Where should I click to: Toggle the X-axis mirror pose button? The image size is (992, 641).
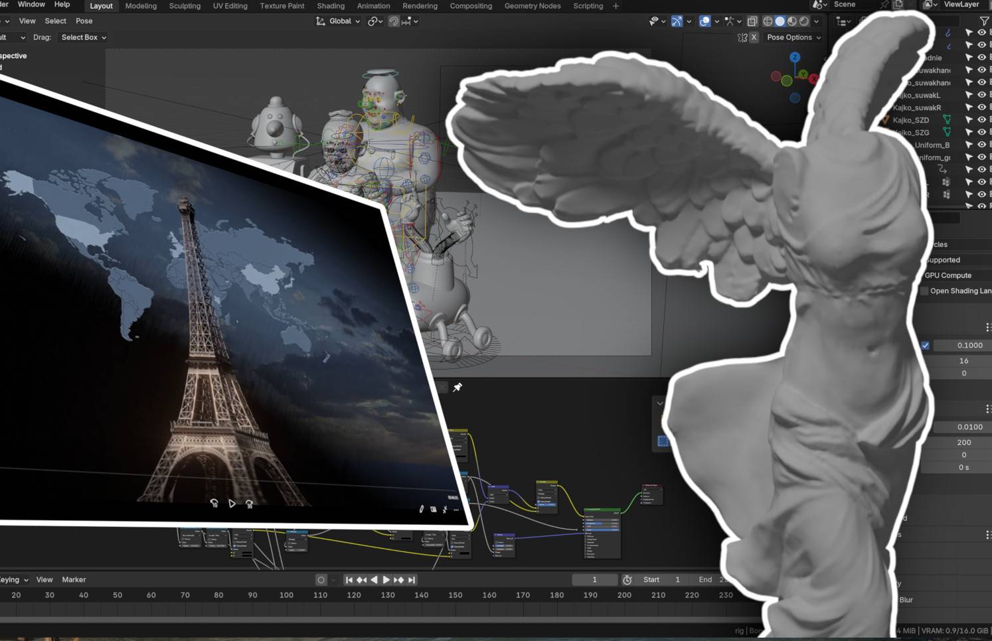coord(754,38)
